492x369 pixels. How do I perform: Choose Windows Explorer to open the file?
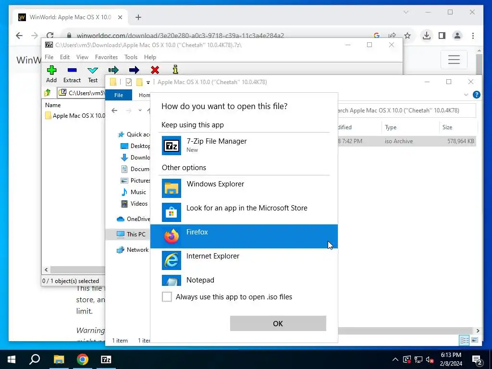click(244, 188)
